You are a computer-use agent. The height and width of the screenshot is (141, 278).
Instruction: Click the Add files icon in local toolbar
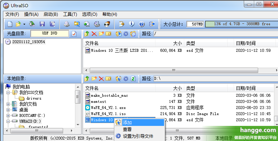(x=118, y=78)
